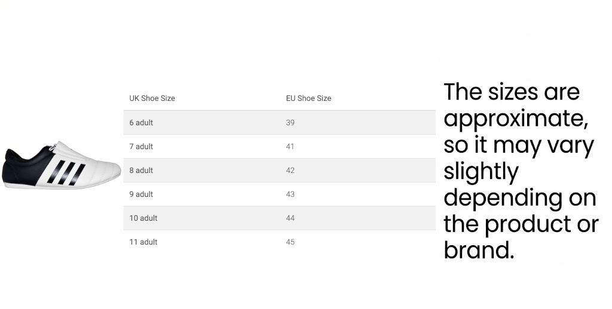The height and width of the screenshot is (309, 612).
Task: Click the 8 adult row cell
Action: [x=141, y=170]
